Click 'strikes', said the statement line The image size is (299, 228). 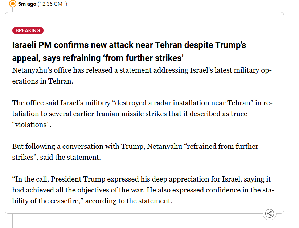point(57,158)
